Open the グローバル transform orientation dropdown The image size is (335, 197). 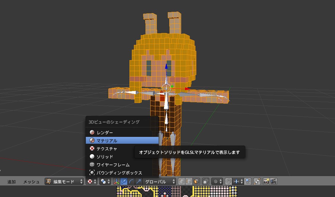159,182
